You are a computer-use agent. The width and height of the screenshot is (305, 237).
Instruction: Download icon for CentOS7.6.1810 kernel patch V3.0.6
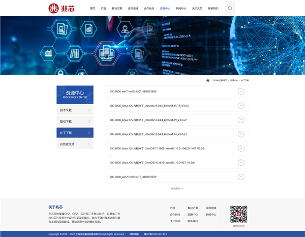[x=241, y=162]
